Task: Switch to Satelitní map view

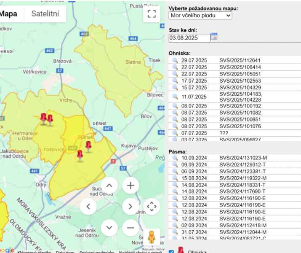Action: click(x=45, y=13)
